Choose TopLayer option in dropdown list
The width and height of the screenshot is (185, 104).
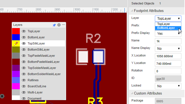(168, 24)
